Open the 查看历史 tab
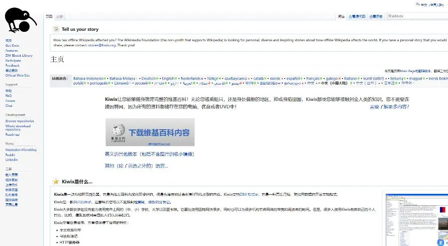The width and height of the screenshot is (448, 246). [376, 16]
